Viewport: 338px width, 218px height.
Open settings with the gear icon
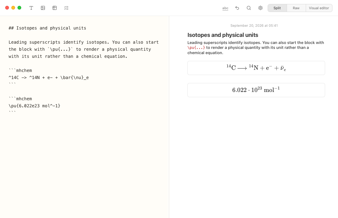pos(260,8)
